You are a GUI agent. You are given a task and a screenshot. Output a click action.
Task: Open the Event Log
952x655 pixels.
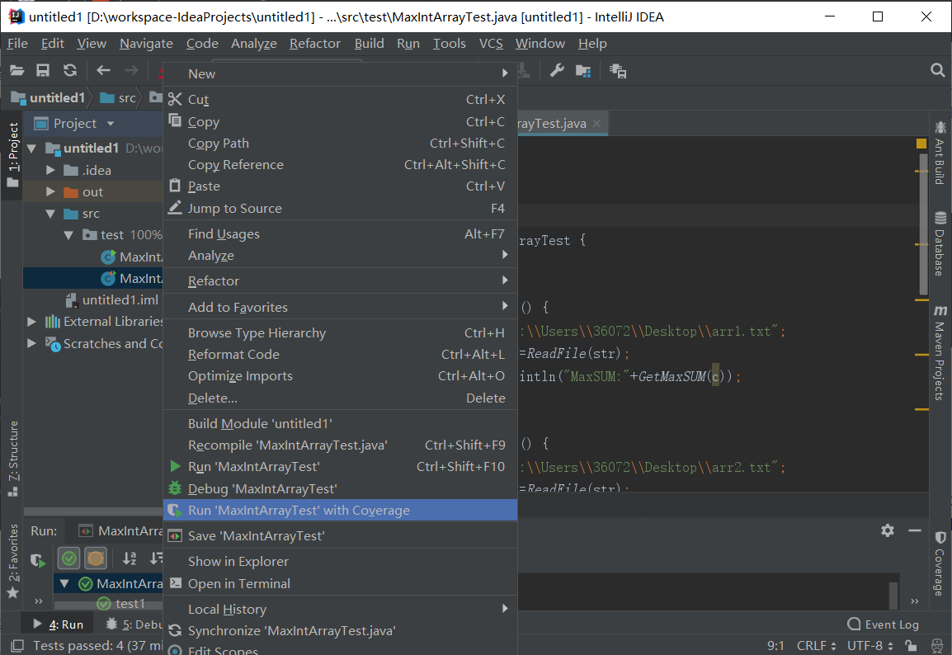click(884, 624)
